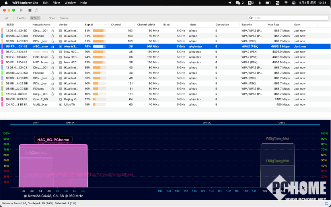Sort by the Channel column header

pyautogui.click(x=116, y=25)
